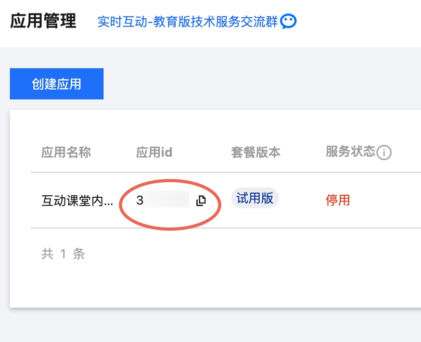Click the 套餐版本 column header

256,153
